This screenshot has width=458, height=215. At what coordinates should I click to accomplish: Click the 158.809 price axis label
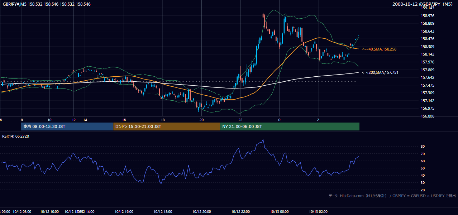pyautogui.click(x=428, y=23)
